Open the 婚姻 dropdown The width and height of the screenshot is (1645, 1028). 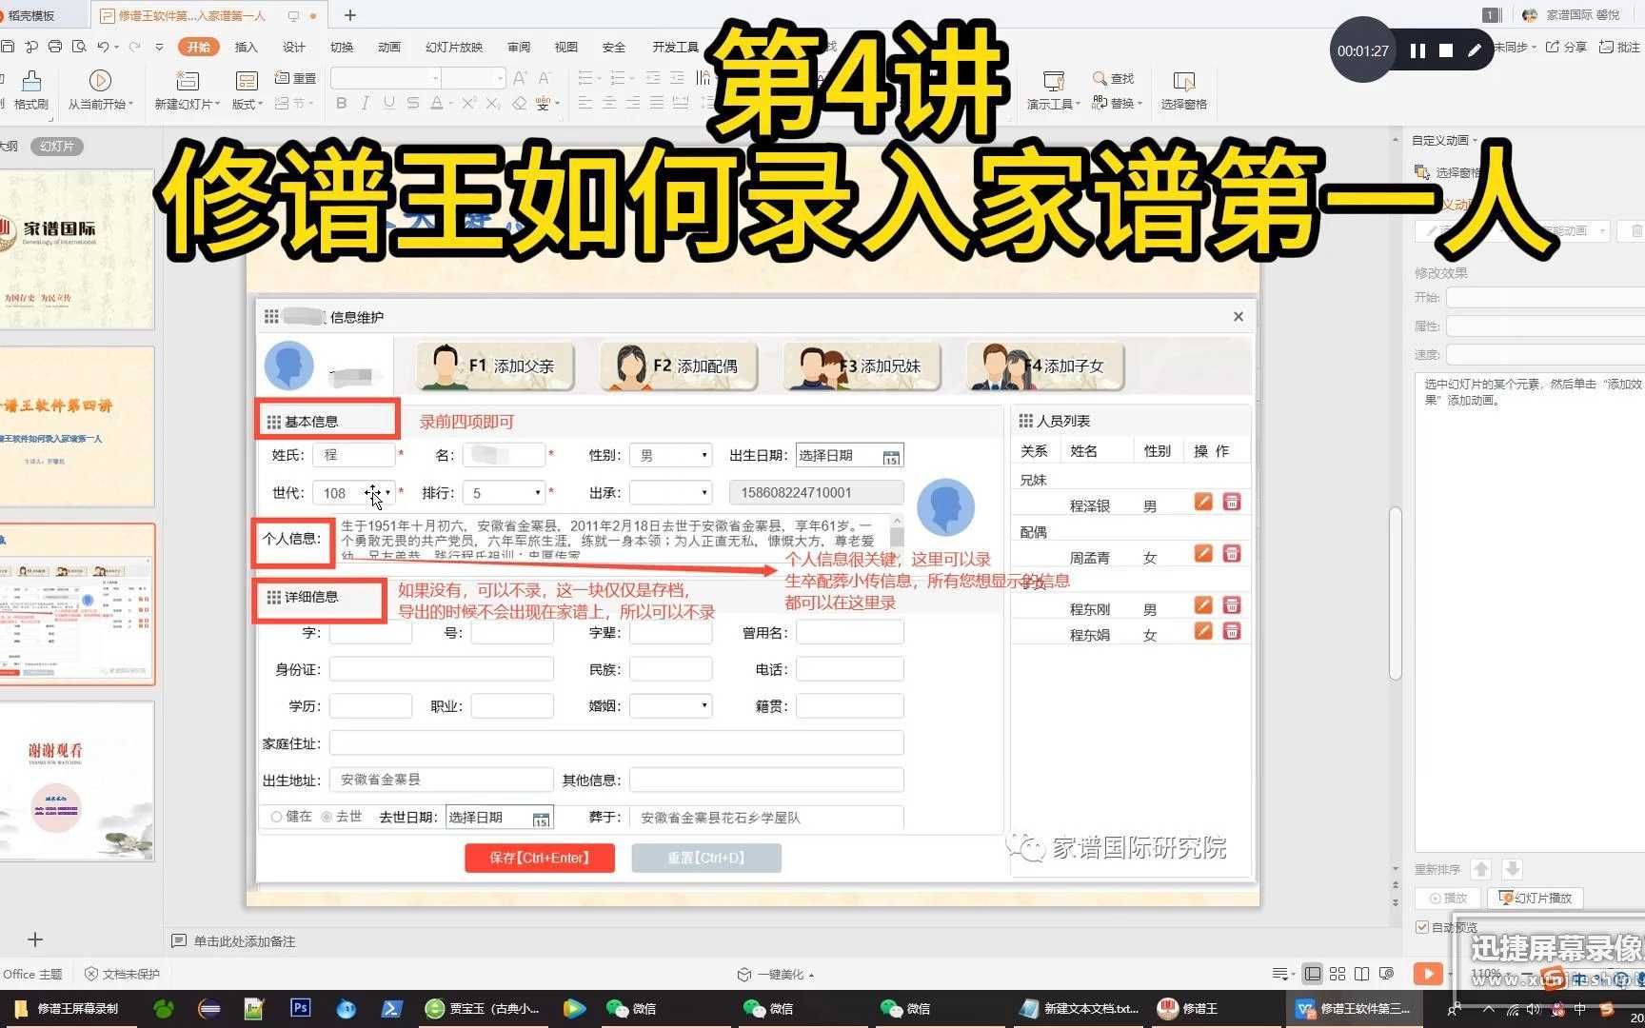(x=670, y=706)
